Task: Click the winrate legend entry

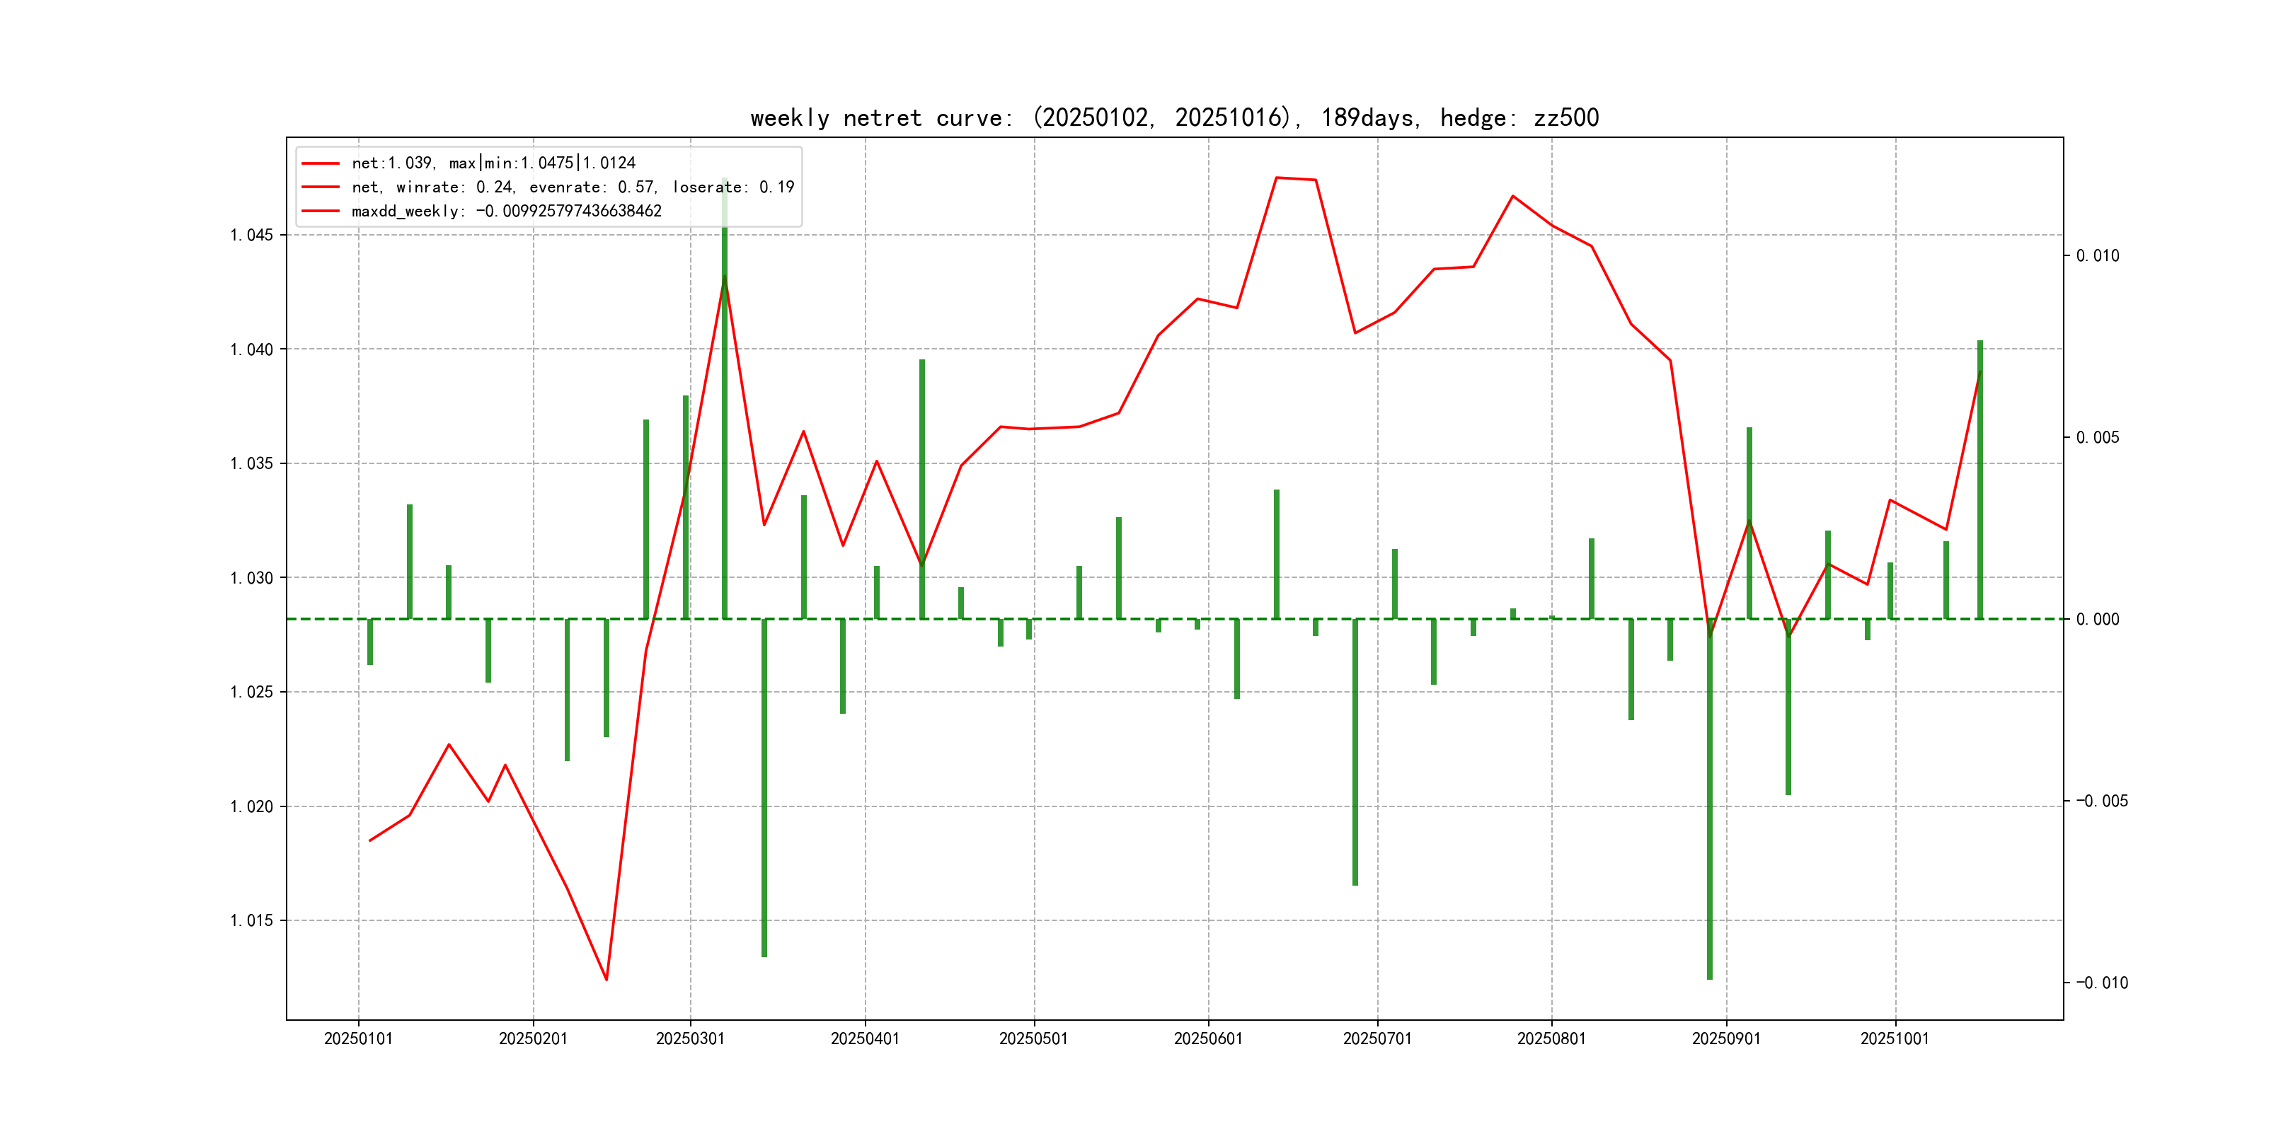Action: coord(573,187)
